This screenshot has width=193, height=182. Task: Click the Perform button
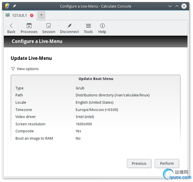[167, 164]
